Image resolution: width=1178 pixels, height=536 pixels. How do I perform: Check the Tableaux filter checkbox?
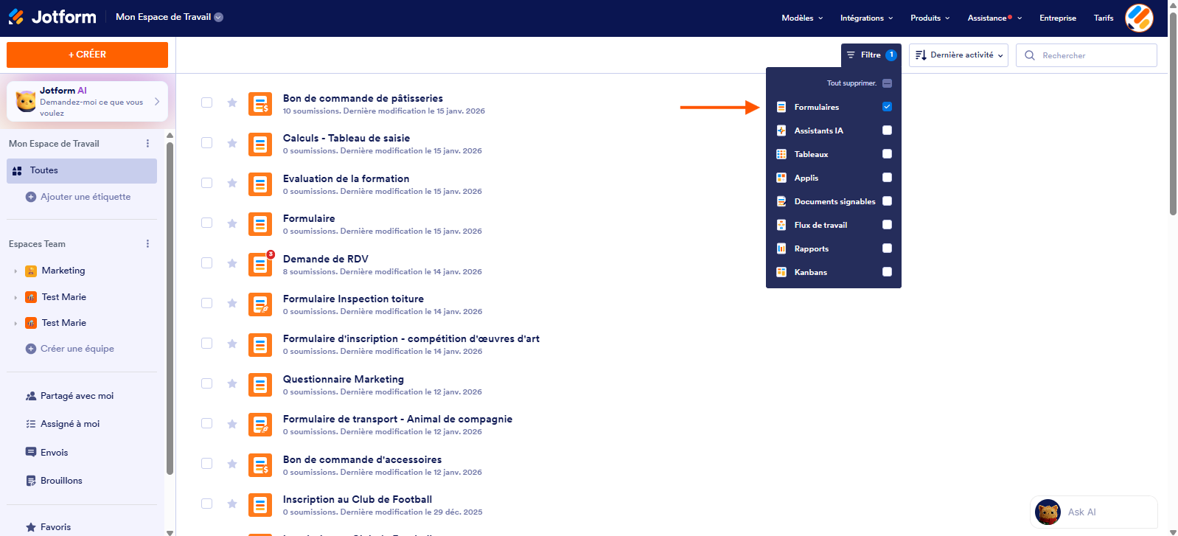tap(887, 154)
